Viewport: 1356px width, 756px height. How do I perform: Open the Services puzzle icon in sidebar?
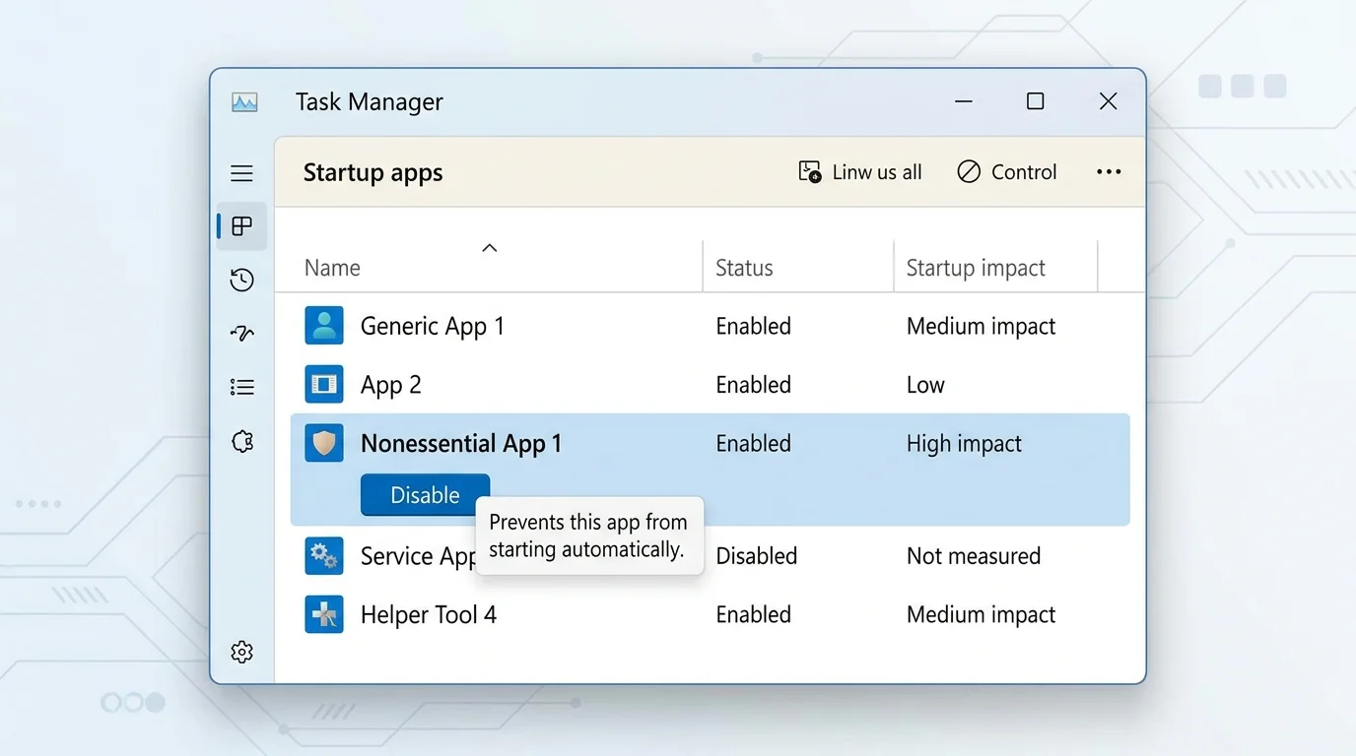241,441
